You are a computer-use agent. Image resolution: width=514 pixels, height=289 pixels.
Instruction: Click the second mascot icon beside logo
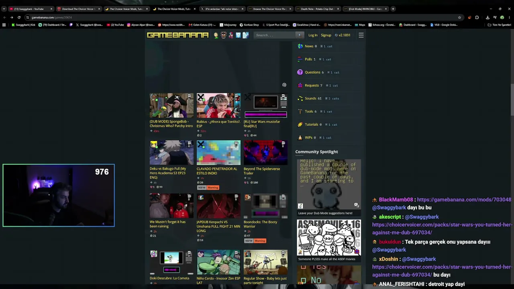point(224,35)
